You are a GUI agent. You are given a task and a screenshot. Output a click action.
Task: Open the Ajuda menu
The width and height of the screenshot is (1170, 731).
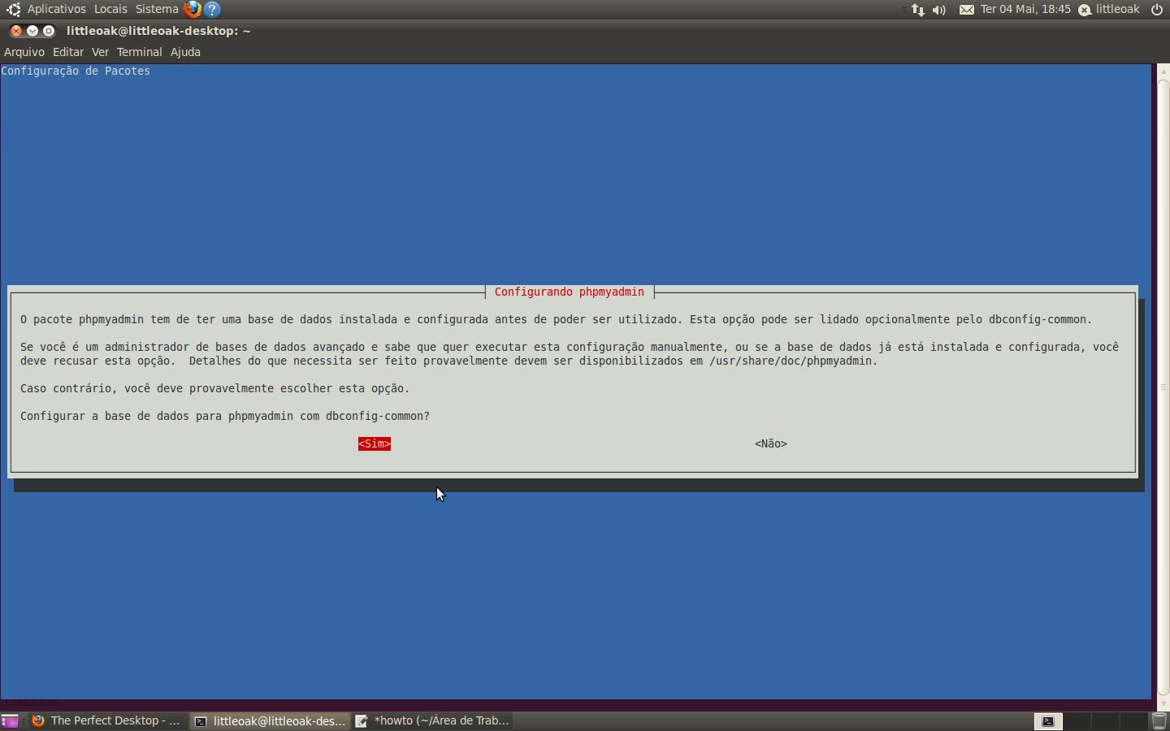[x=185, y=52]
